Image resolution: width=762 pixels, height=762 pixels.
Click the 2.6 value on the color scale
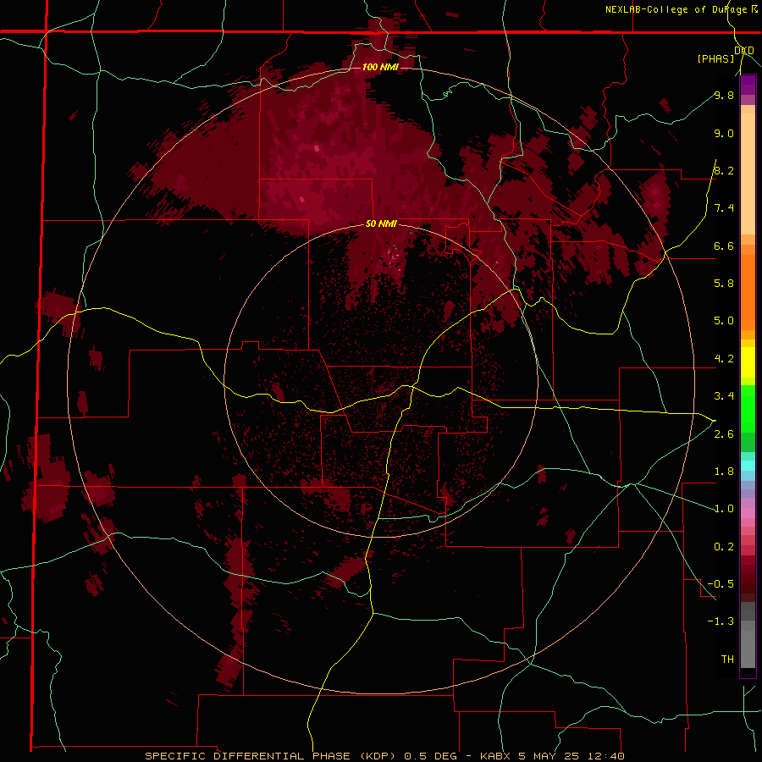pos(724,434)
